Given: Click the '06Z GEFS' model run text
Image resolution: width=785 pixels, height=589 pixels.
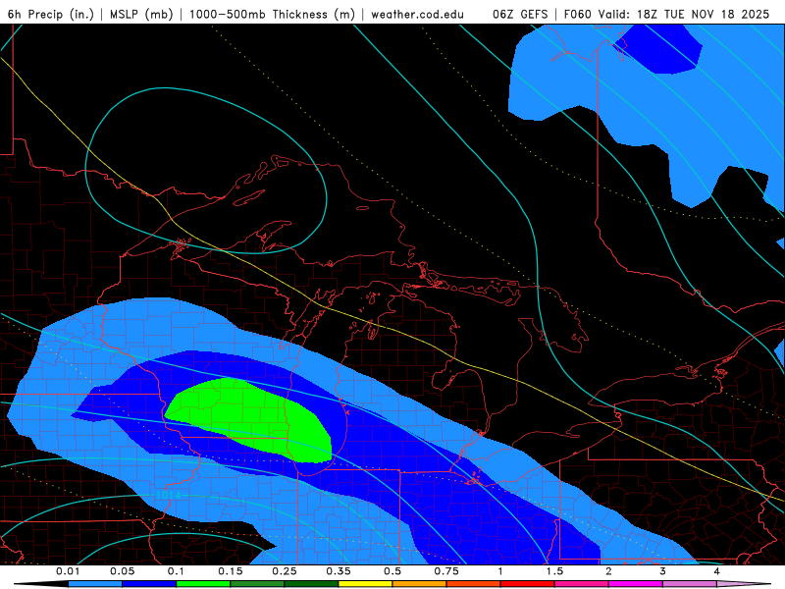Looking at the screenshot, I should (x=520, y=14).
